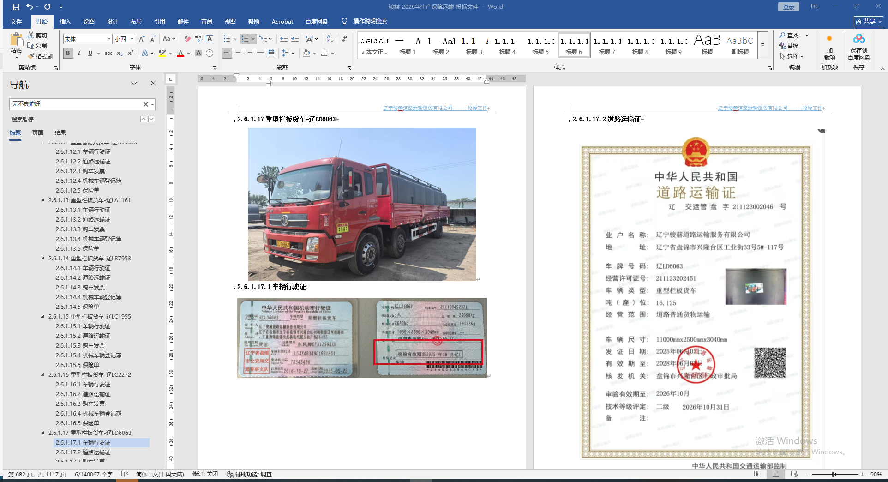Switch to the 插入 (Insert) ribbon tab
The width and height of the screenshot is (888, 482).
[x=66, y=21]
